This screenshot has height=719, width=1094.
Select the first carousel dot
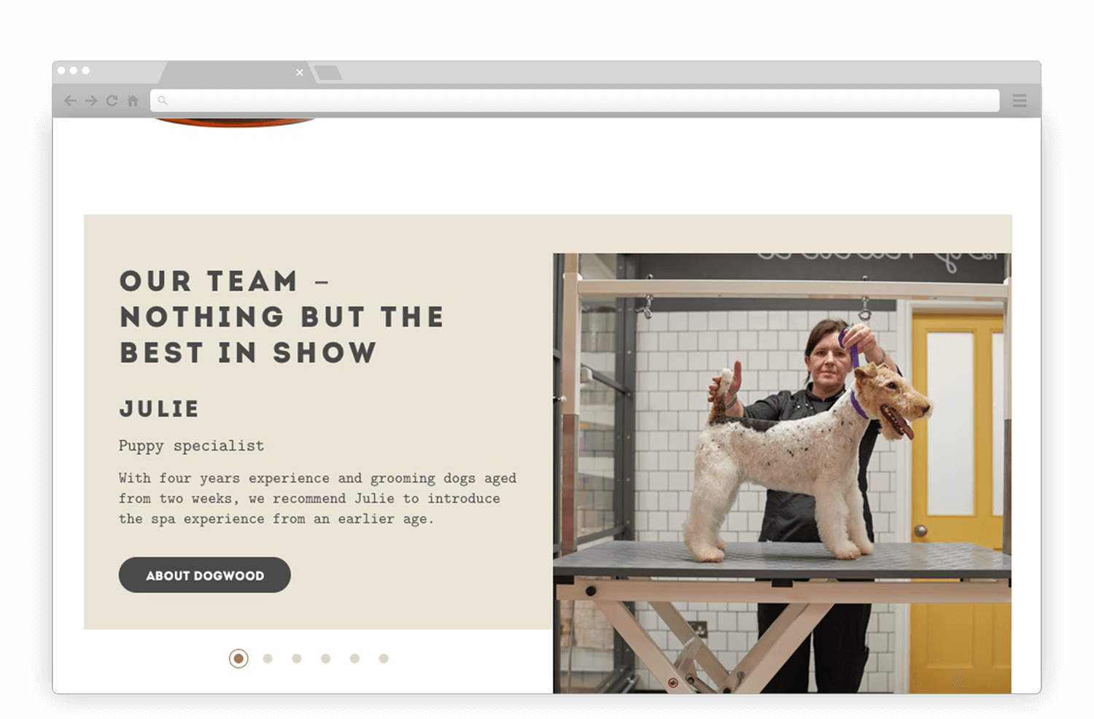click(238, 658)
